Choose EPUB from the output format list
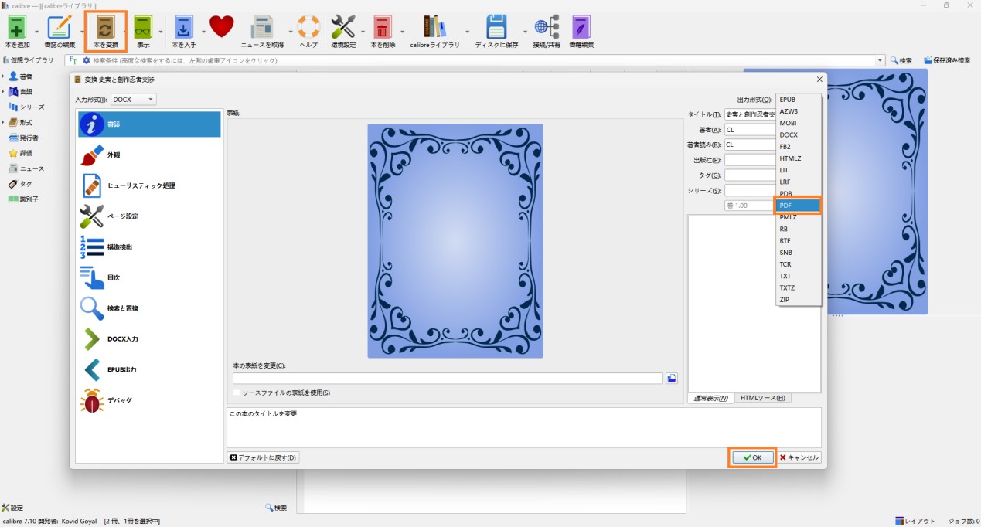This screenshot has height=527, width=981. coord(799,100)
